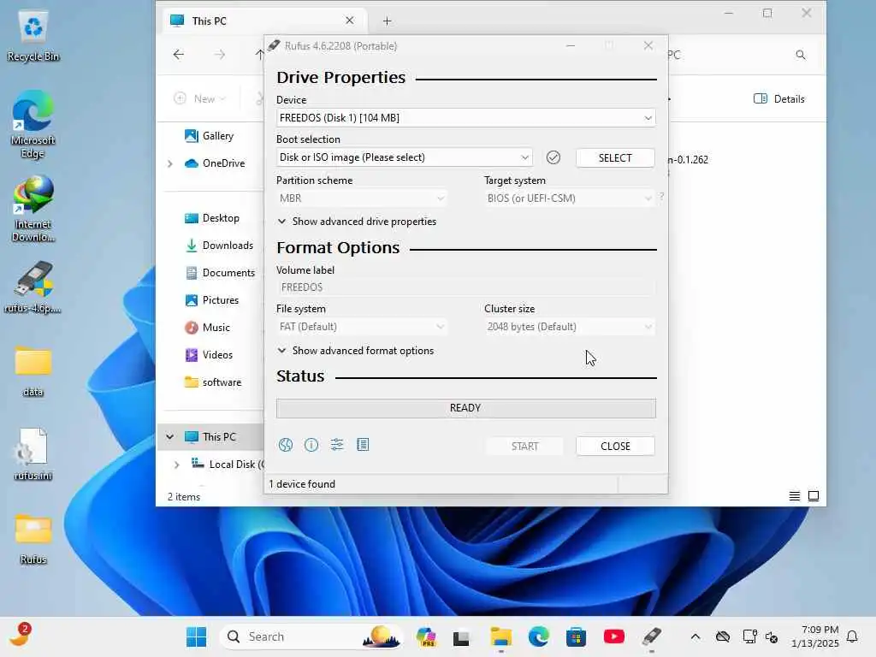
Task: Click the Volume label FREEDOS field
Action: tap(466, 287)
